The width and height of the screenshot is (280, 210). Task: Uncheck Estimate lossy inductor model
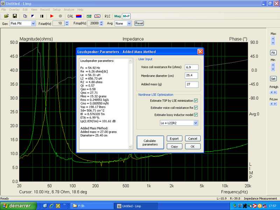pyautogui.click(x=196, y=115)
